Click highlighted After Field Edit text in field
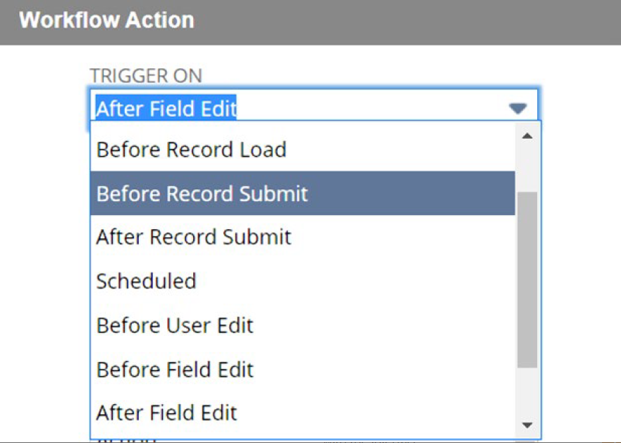This screenshot has height=443, width=621. pos(166,109)
